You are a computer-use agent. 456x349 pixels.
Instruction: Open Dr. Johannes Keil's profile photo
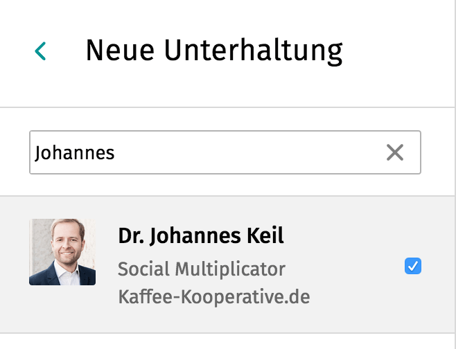pos(62,251)
